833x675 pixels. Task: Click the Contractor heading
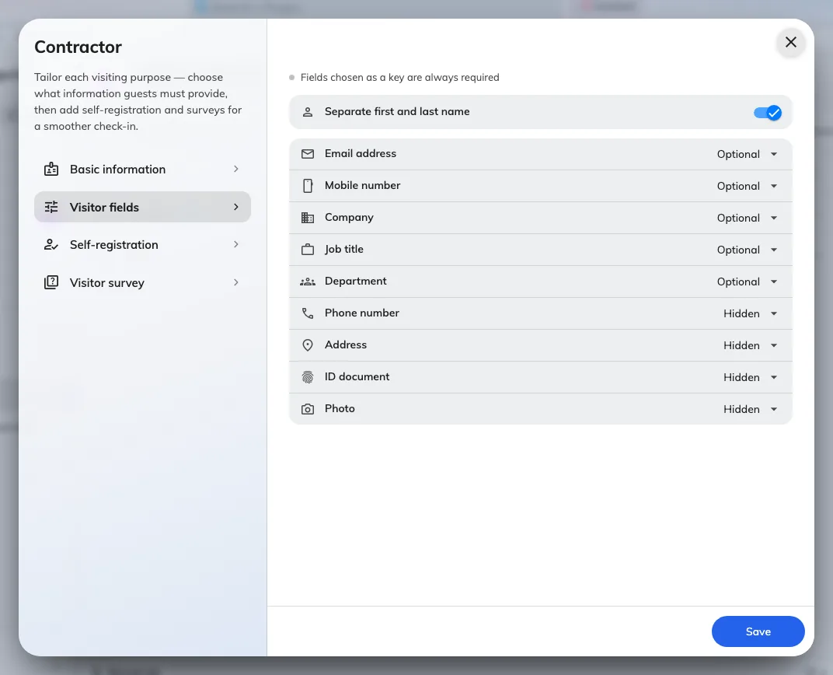point(78,47)
